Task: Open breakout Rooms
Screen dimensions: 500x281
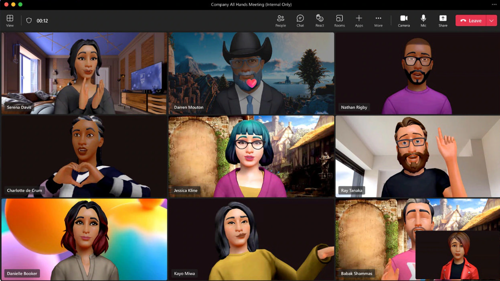Action: point(340,21)
